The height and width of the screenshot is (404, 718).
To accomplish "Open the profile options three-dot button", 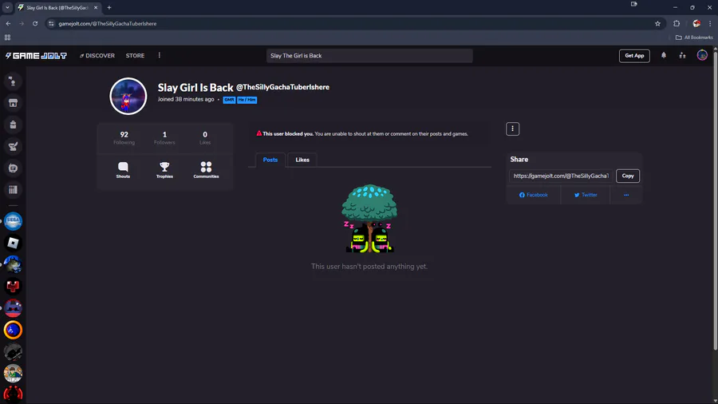I will pos(512,129).
